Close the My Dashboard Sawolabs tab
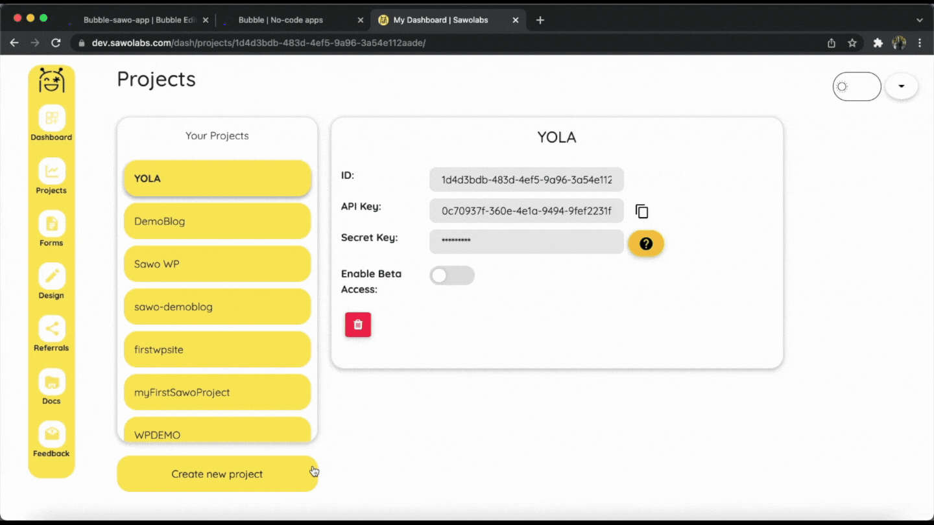This screenshot has height=525, width=934. point(516,20)
